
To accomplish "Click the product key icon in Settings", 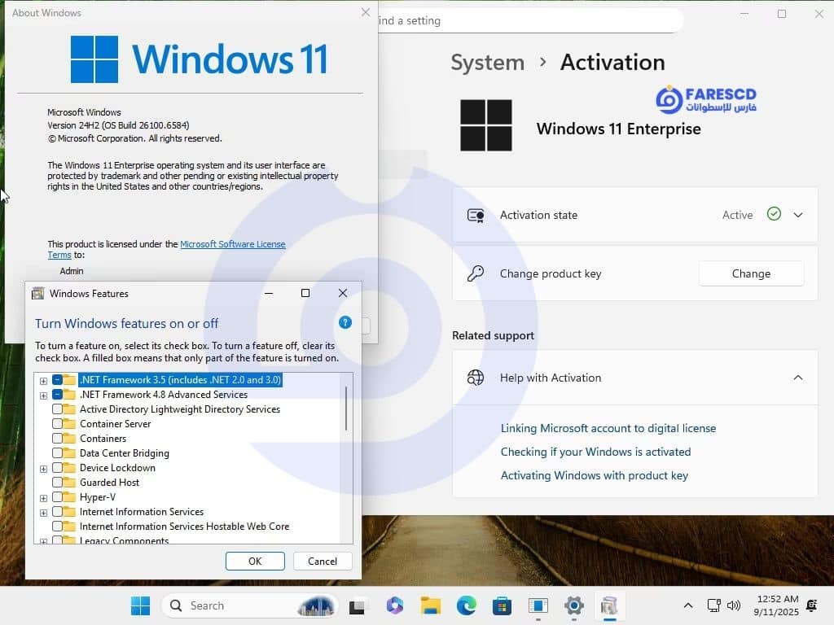I will point(476,273).
